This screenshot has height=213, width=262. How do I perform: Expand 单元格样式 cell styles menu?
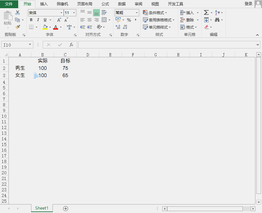click(157, 27)
